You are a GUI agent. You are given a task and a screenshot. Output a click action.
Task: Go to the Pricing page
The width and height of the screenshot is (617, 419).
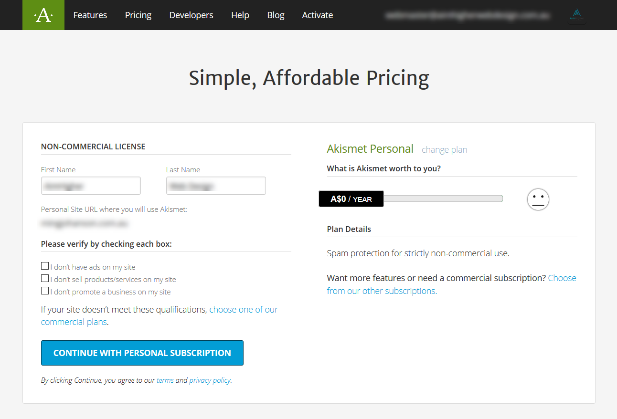138,15
